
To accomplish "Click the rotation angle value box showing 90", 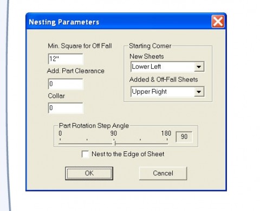I will click(x=184, y=137).
